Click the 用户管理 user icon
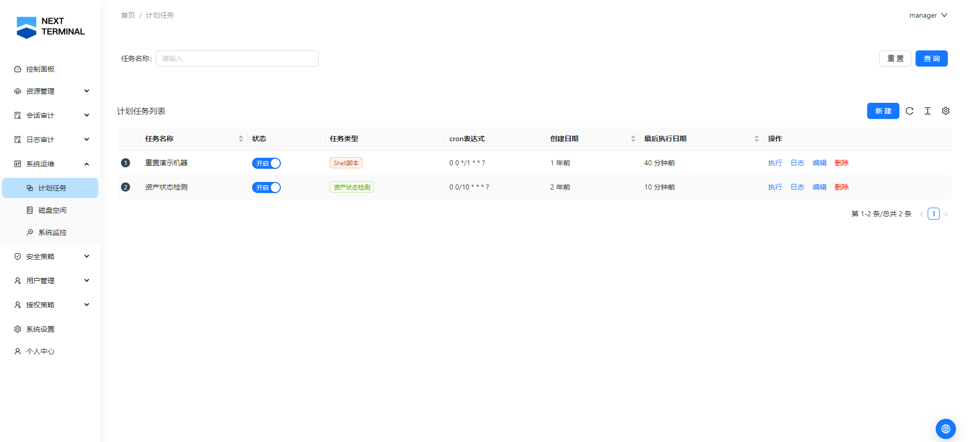This screenshot has height=442, width=968. click(x=18, y=281)
